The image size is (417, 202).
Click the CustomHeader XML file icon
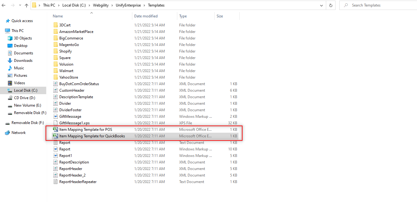pyautogui.click(x=55, y=90)
